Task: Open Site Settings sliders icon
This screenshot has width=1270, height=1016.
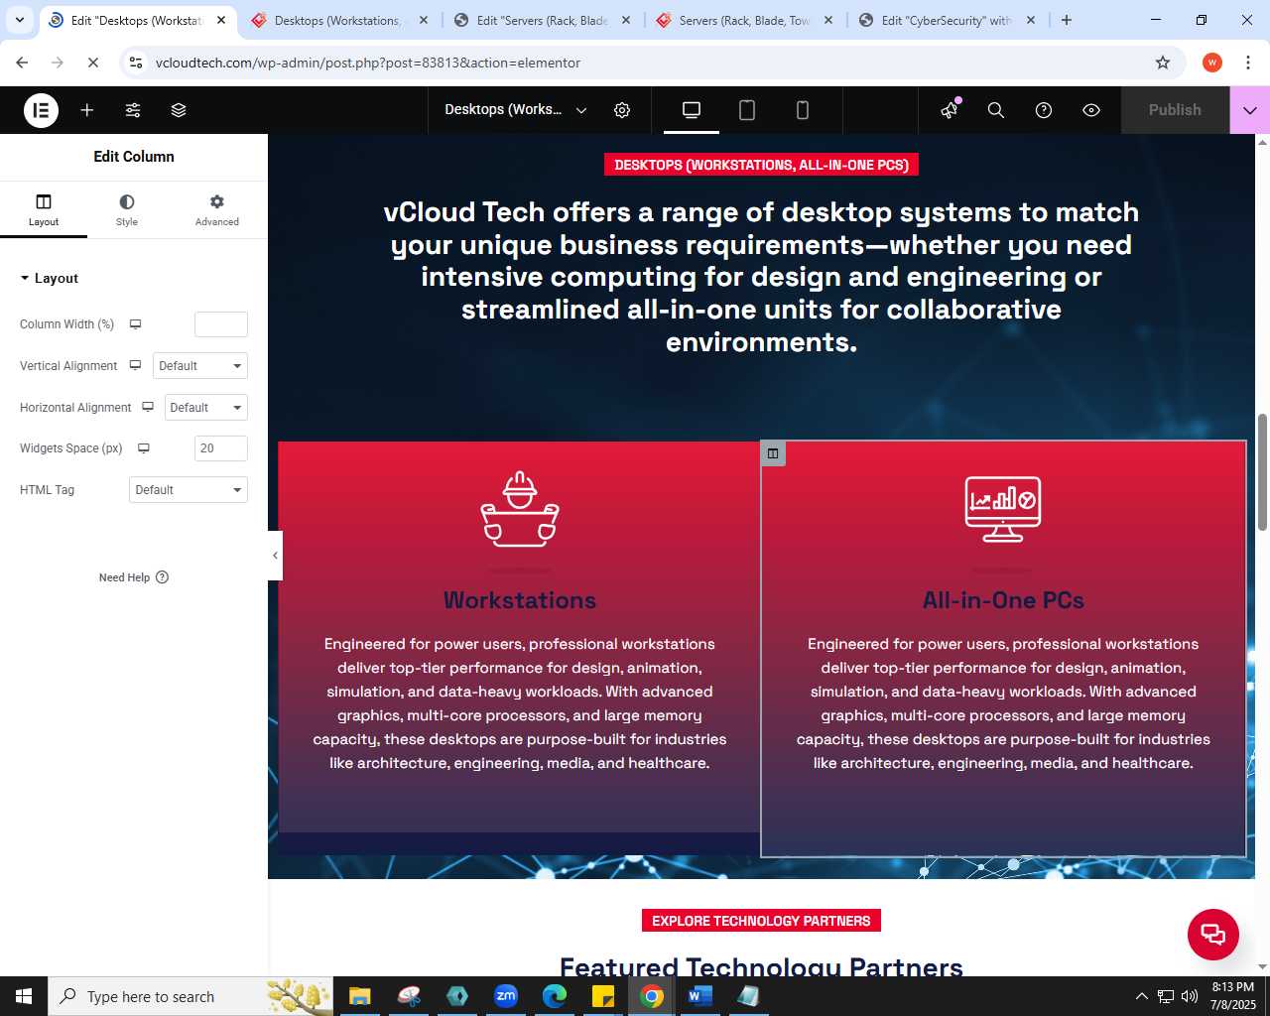Action: [133, 110]
